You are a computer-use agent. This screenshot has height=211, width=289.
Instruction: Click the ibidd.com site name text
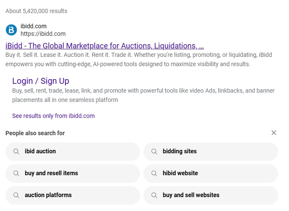point(34,27)
